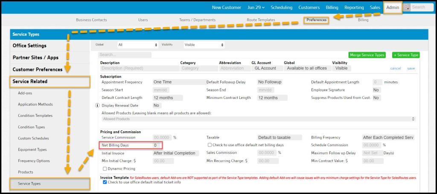
Task: Click the info icon beside Display Renewal Date
Action: [98, 105]
